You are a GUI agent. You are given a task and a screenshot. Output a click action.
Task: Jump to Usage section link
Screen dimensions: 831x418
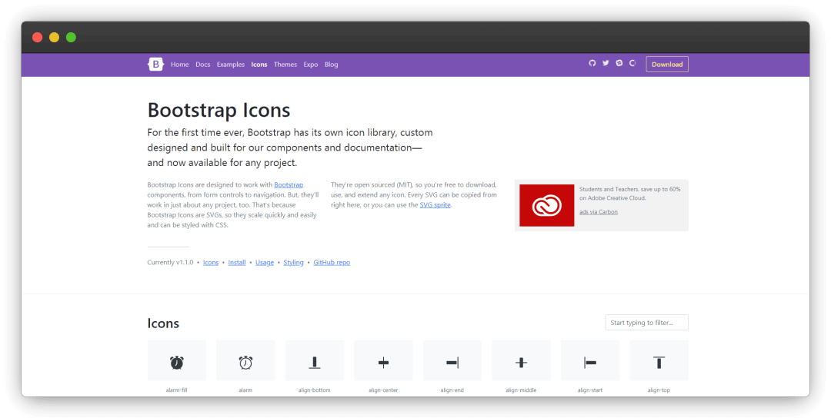point(265,263)
